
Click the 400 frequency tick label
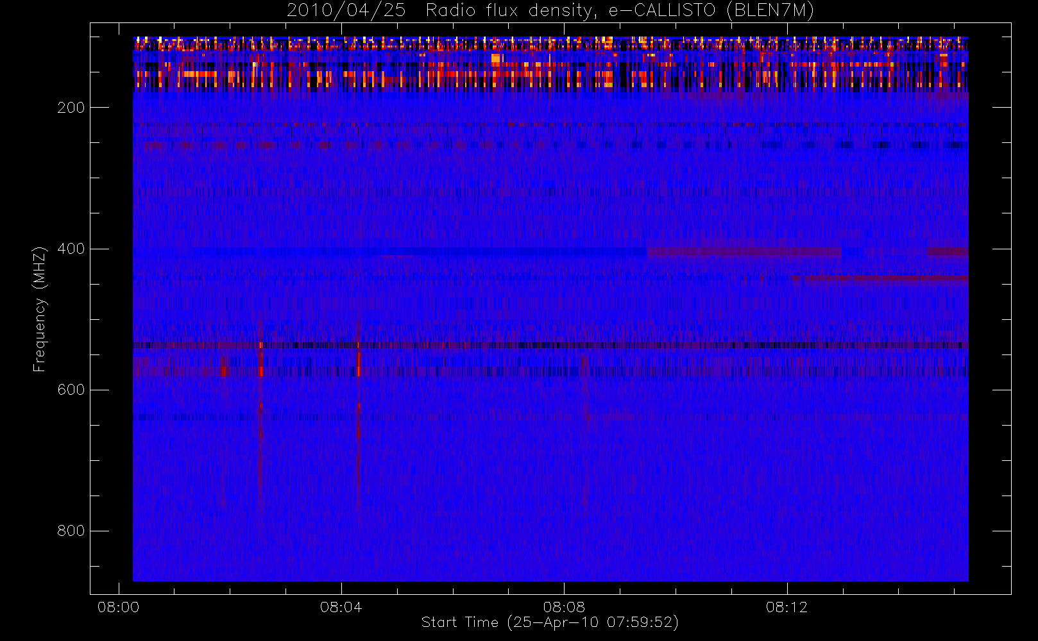coord(71,249)
